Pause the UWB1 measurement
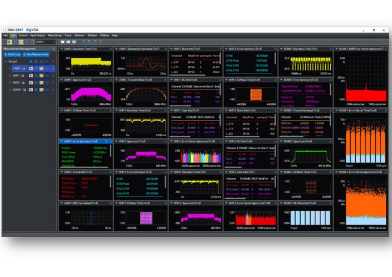392x277 pixels. point(36,68)
